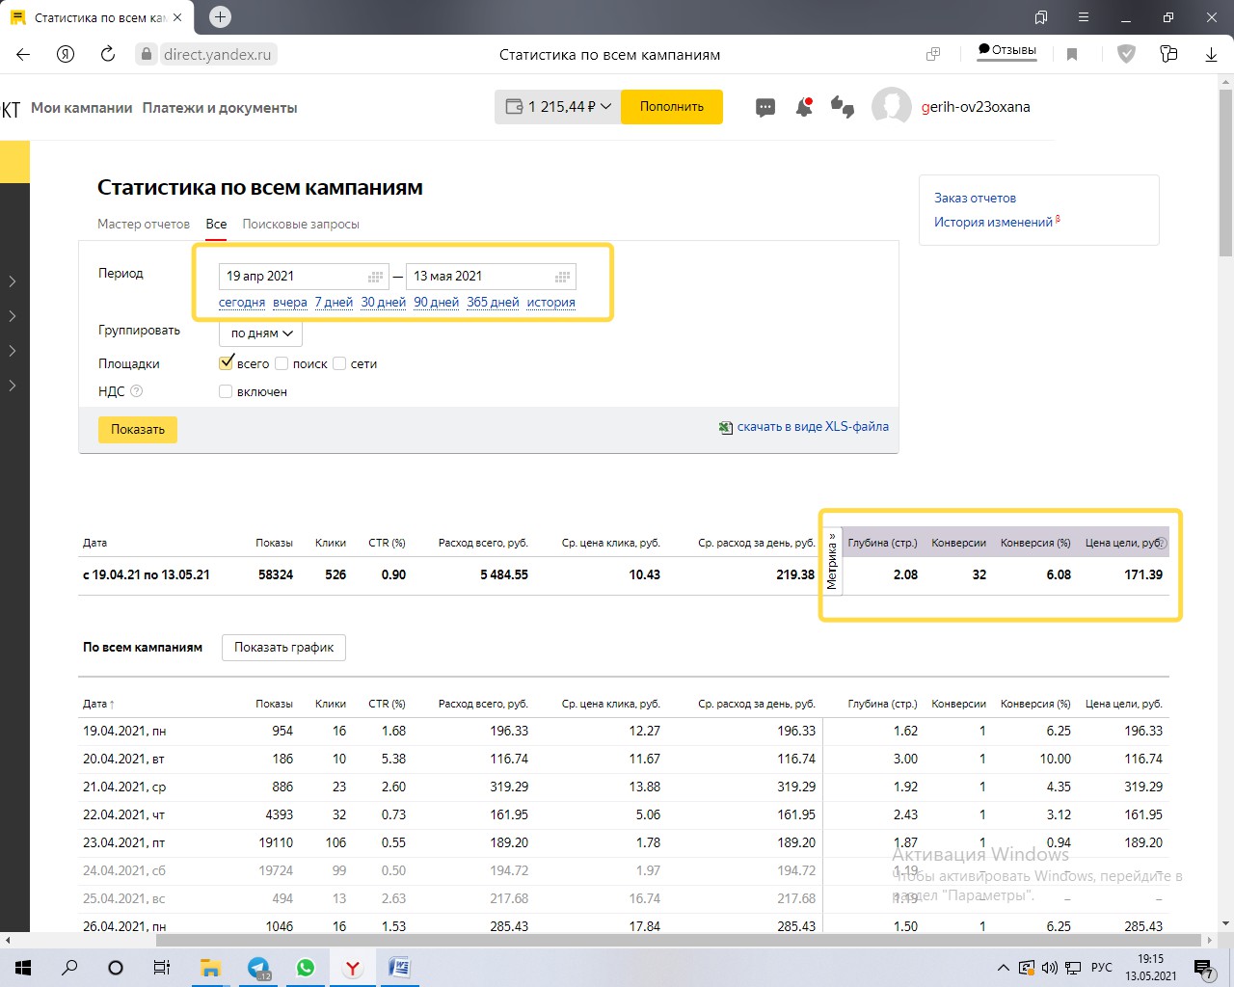1234x987 pixels.
Task: Enable the НДС 'включен' checkbox
Action: coord(226,391)
